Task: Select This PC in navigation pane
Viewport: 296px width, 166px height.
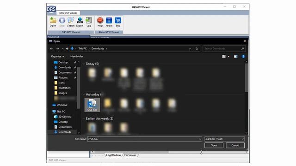Action: 61,112
